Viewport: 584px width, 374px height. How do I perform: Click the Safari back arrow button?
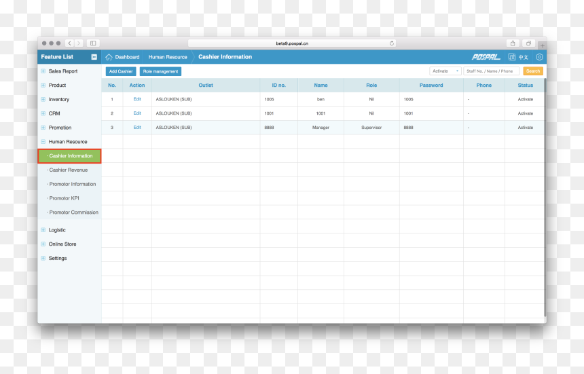coord(70,43)
